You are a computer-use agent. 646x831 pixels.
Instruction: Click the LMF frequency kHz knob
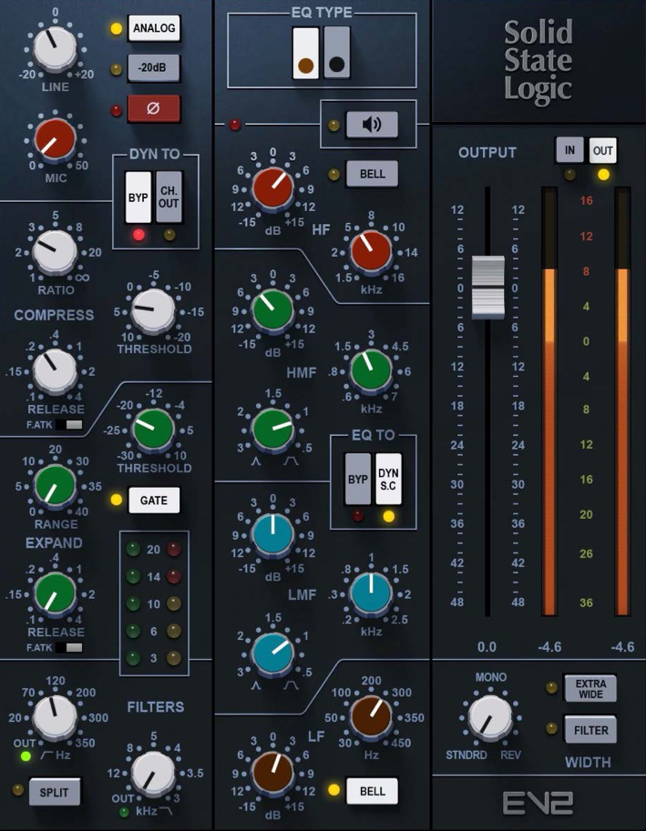pyautogui.click(x=371, y=593)
